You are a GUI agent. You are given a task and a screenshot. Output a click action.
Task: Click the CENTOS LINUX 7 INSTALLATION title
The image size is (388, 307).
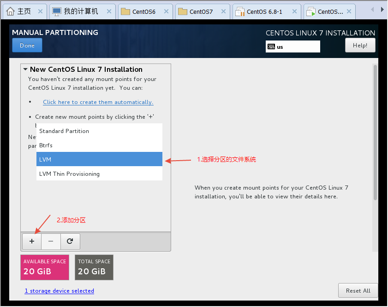coord(320,33)
